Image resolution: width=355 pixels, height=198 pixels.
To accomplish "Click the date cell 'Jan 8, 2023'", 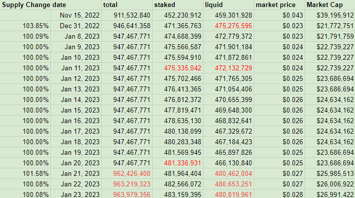I will (76, 36).
